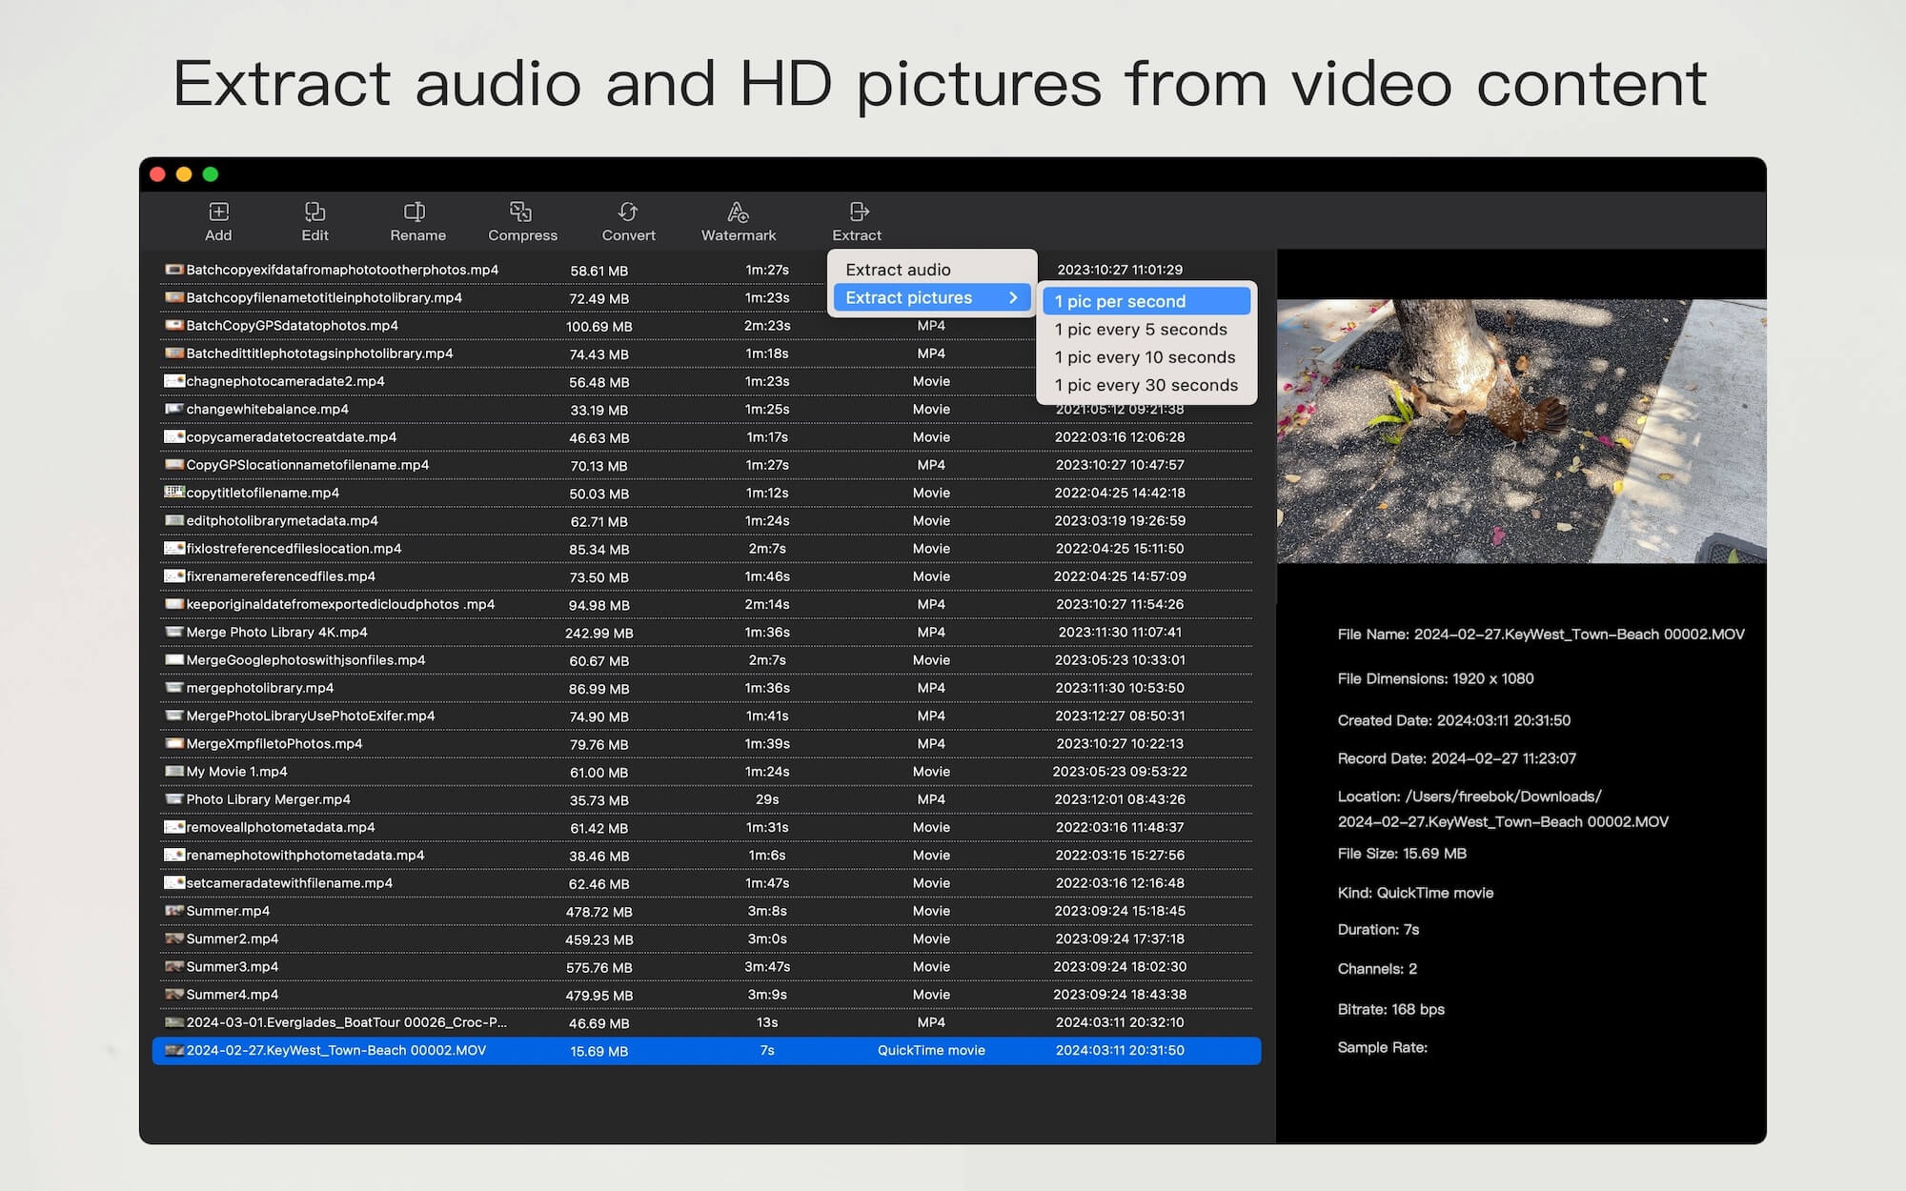Image resolution: width=1906 pixels, height=1191 pixels.
Task: Click thumbnail icon of copytitletofilename.mp4
Action: pyautogui.click(x=174, y=492)
